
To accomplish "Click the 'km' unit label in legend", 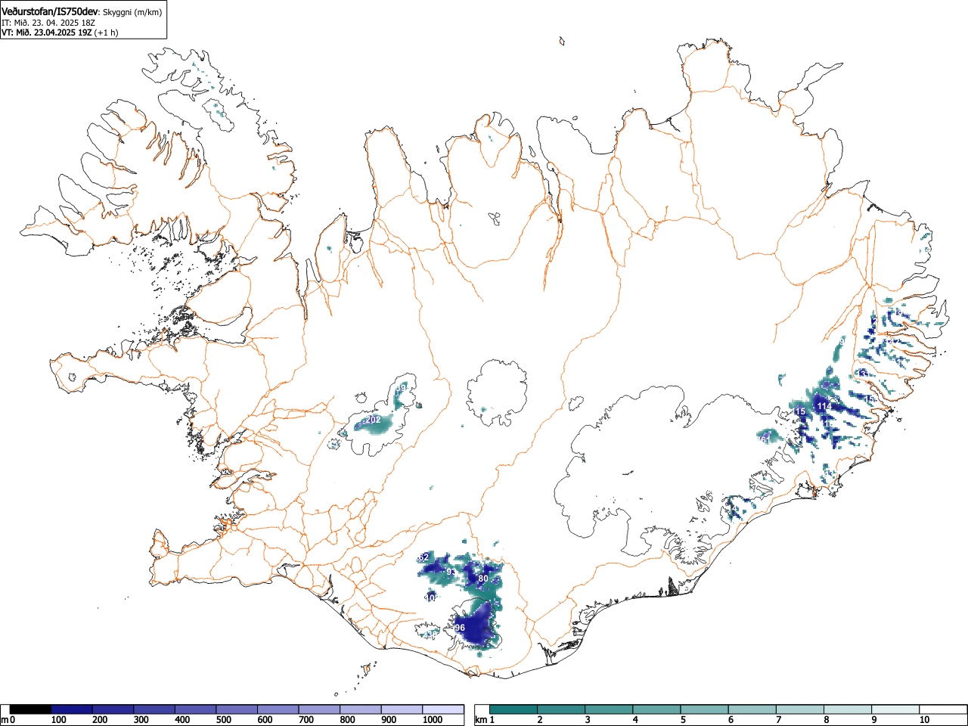I will pos(481,720).
